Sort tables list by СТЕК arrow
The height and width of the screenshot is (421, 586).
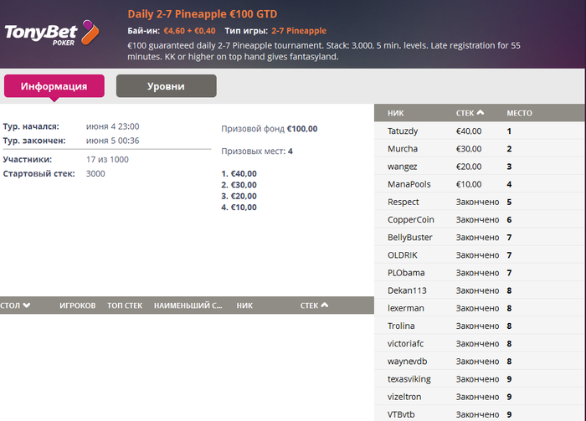325,305
